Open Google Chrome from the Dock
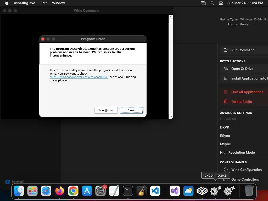Viewport: 268px width, 201px height. [x=73, y=191]
